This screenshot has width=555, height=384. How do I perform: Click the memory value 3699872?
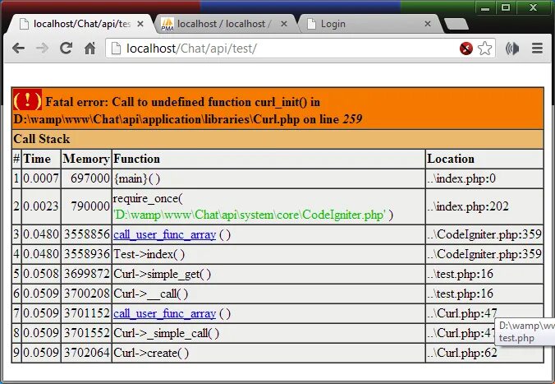[x=87, y=274]
